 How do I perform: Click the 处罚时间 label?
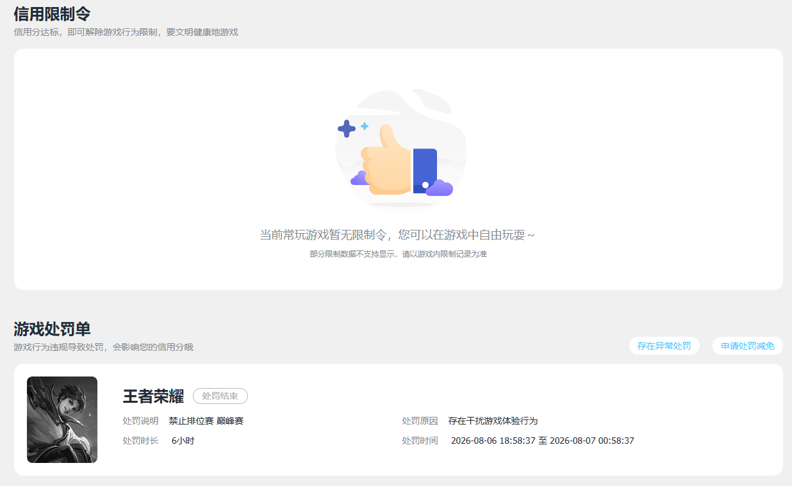click(x=420, y=441)
